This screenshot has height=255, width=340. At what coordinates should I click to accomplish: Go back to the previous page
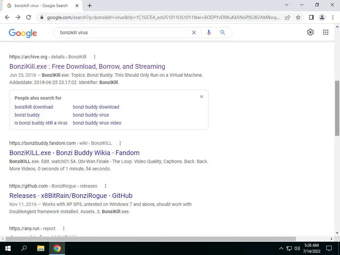click(7, 17)
